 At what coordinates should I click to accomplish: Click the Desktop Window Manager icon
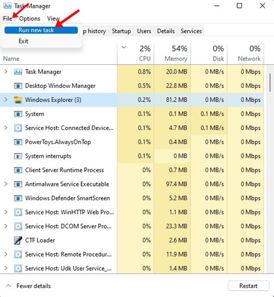pos(18,86)
